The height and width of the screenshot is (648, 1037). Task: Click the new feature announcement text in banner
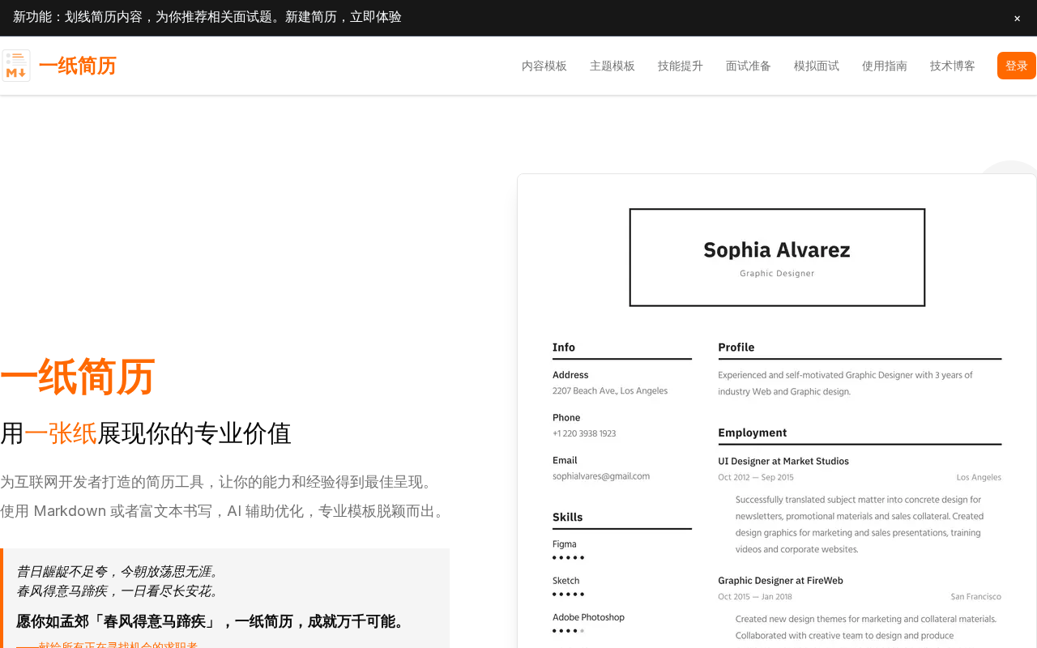tap(207, 17)
